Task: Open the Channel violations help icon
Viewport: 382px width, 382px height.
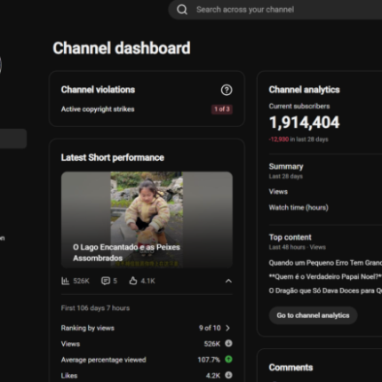Action: tap(227, 90)
